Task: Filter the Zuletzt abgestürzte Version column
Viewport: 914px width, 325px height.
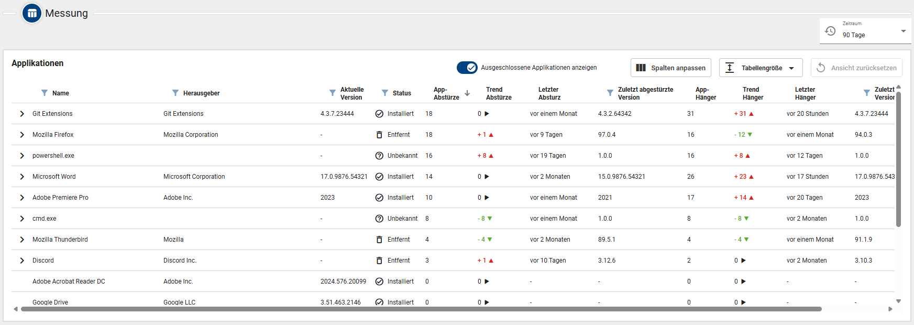Action: [x=610, y=93]
